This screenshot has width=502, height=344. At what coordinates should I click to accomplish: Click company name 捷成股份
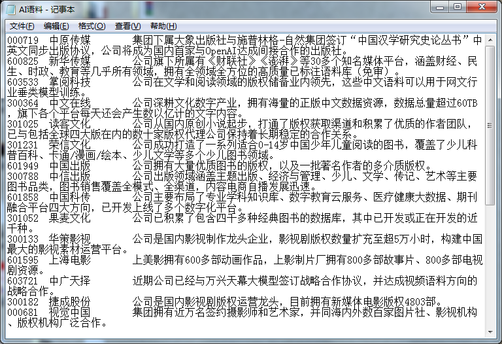coord(70,301)
